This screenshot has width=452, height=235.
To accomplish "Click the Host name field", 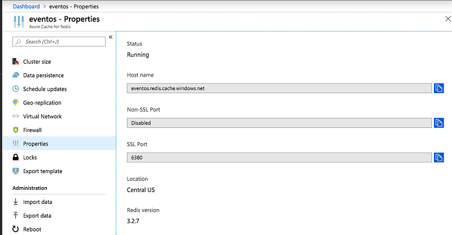I will [x=279, y=88].
